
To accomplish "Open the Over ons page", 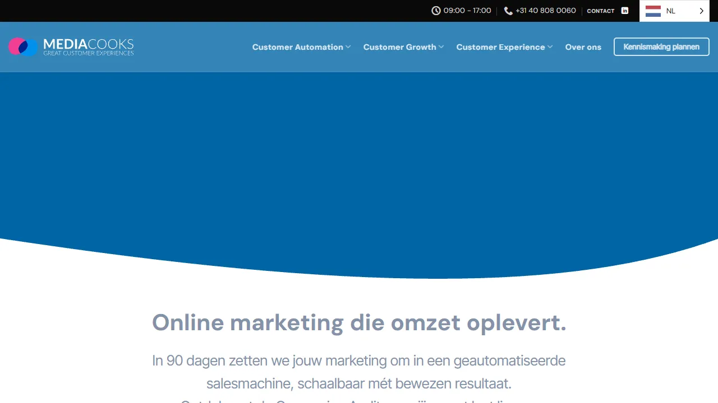I will (x=583, y=47).
